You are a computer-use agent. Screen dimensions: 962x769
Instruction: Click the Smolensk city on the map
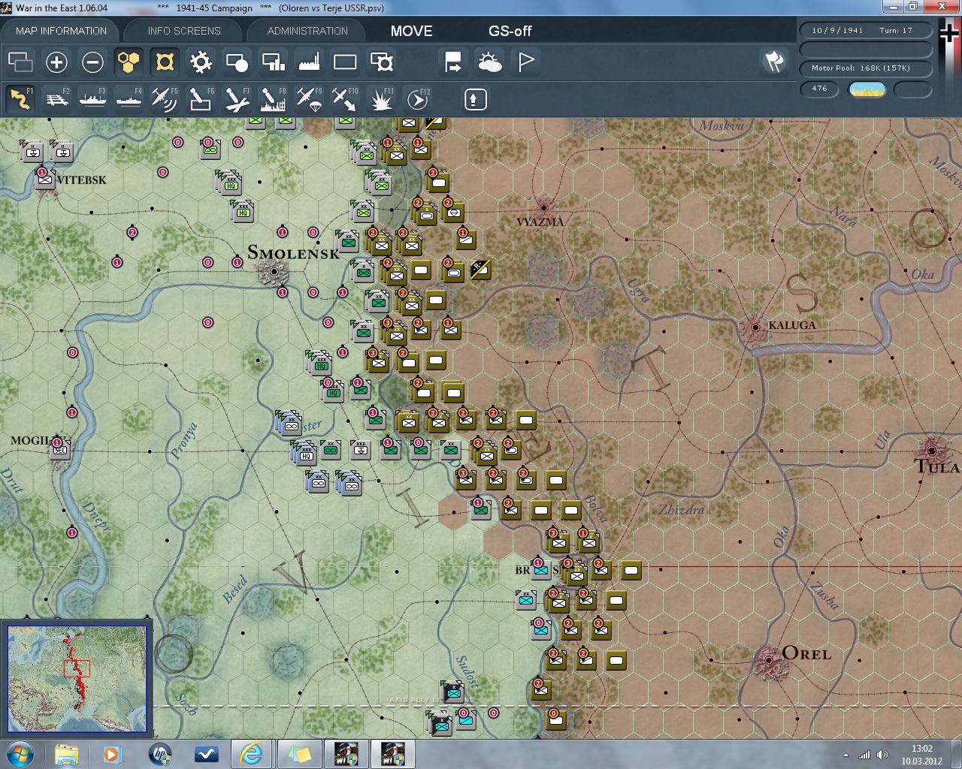click(x=274, y=271)
